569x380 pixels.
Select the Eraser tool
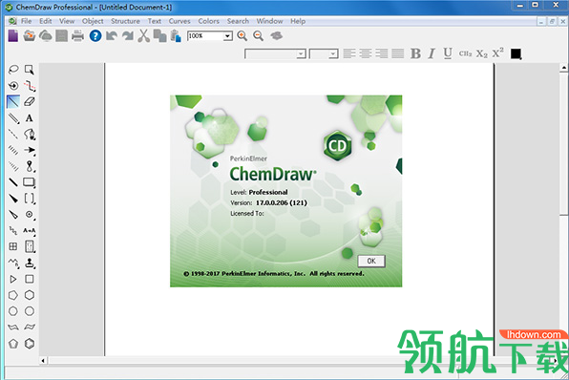30,101
